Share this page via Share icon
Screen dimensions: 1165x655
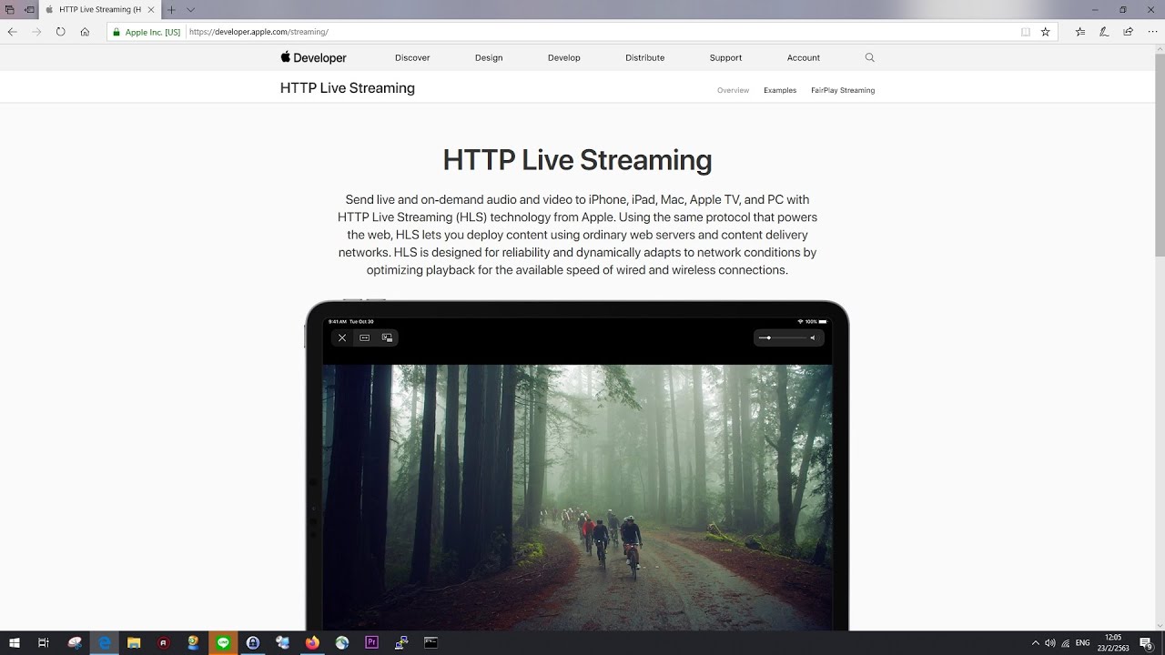click(1129, 32)
